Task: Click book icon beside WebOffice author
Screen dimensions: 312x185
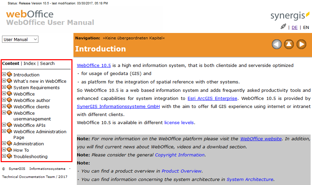Action: 9,100
